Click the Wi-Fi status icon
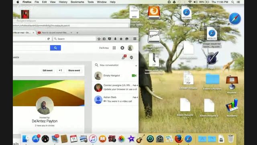The height and width of the screenshot is (145, 257). pyautogui.click(x=190, y=2)
